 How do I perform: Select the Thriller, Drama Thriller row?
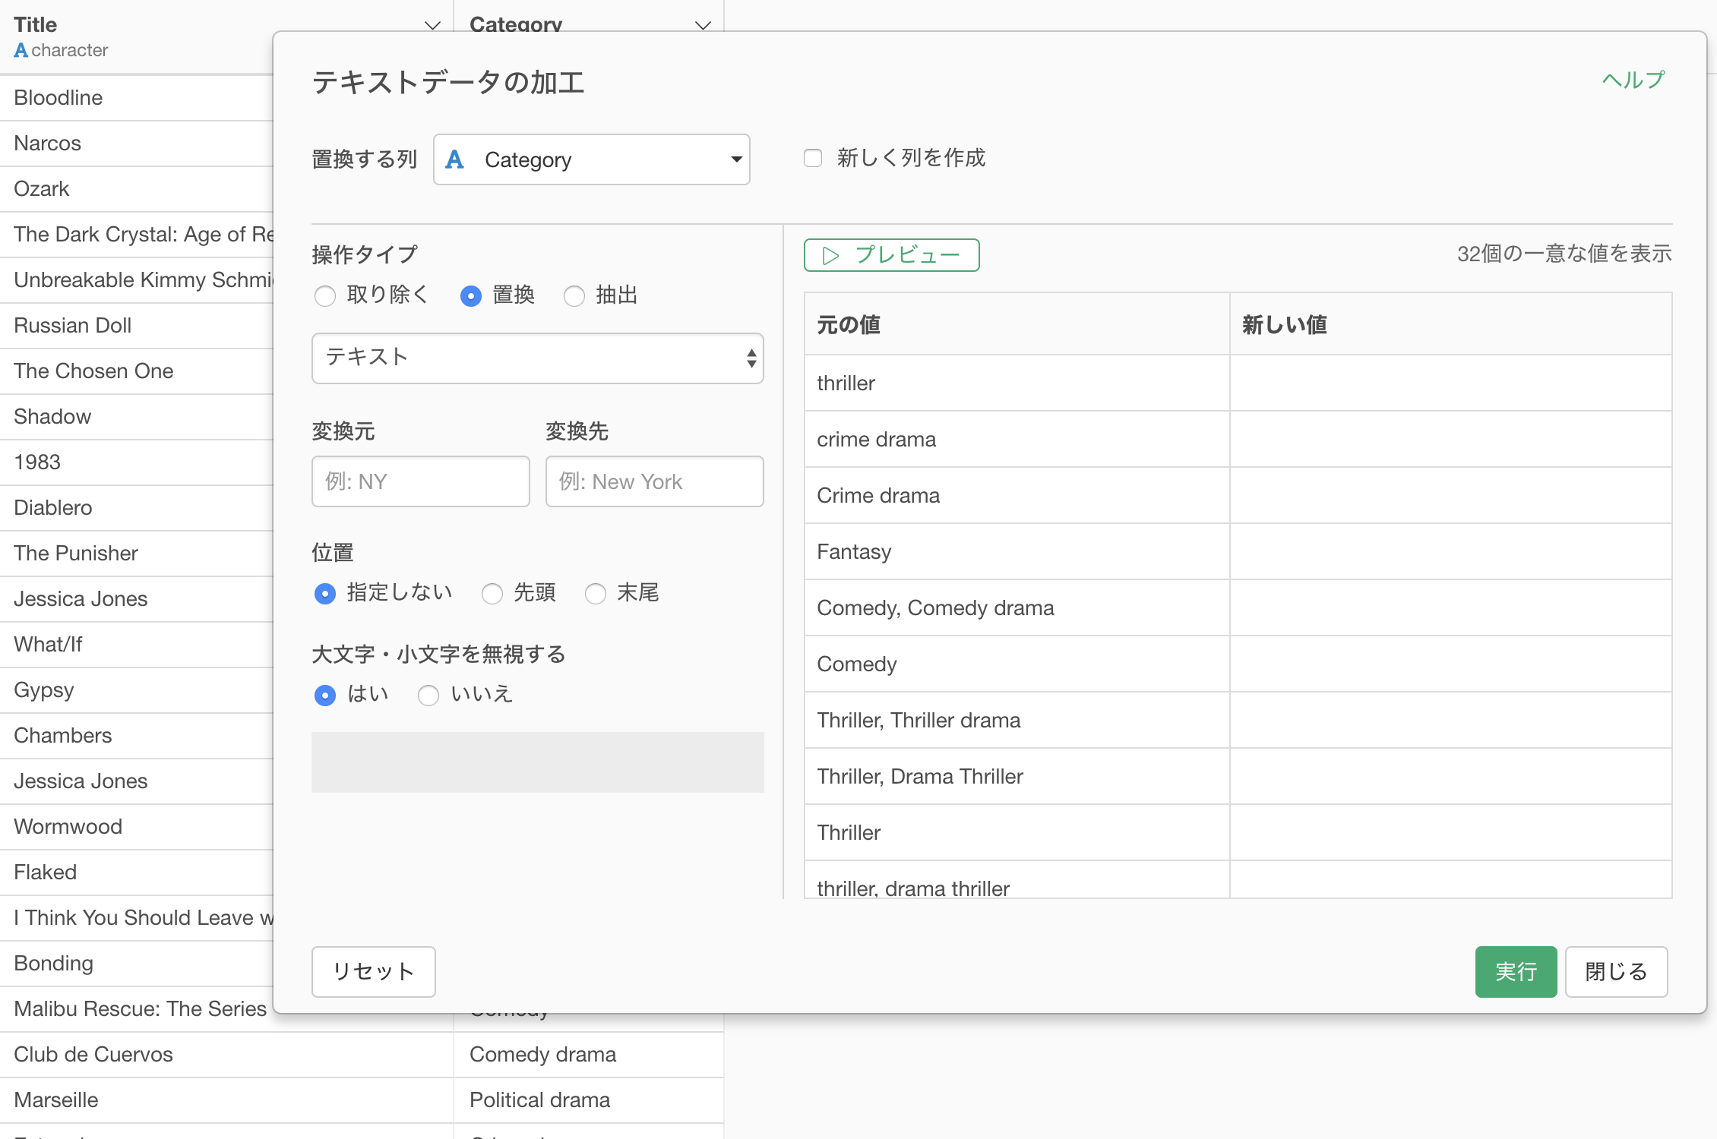pyautogui.click(x=1238, y=776)
